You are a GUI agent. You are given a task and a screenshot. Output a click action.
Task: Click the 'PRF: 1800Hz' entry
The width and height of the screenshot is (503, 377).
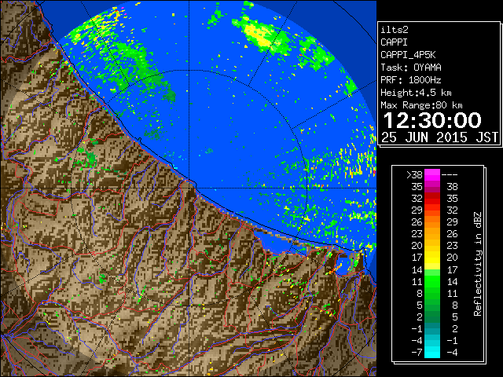(x=411, y=80)
